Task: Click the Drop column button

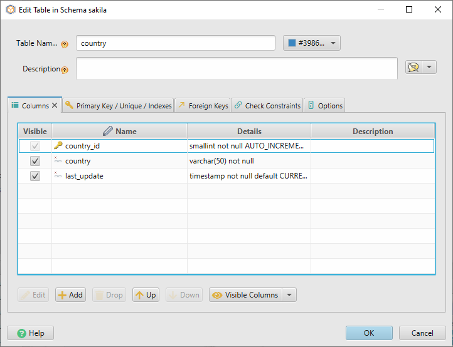Action: (x=109, y=295)
